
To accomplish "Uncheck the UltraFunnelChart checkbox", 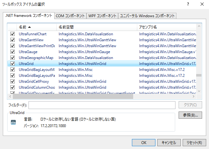I will 13,34.
